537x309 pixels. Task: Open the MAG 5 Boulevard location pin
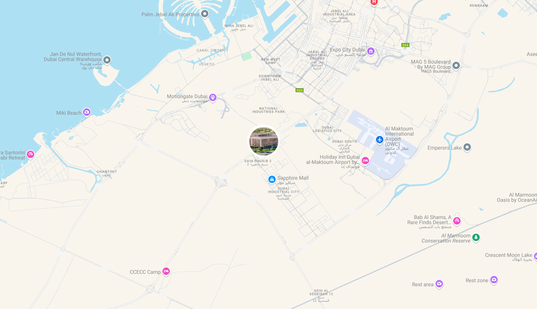[x=456, y=65]
